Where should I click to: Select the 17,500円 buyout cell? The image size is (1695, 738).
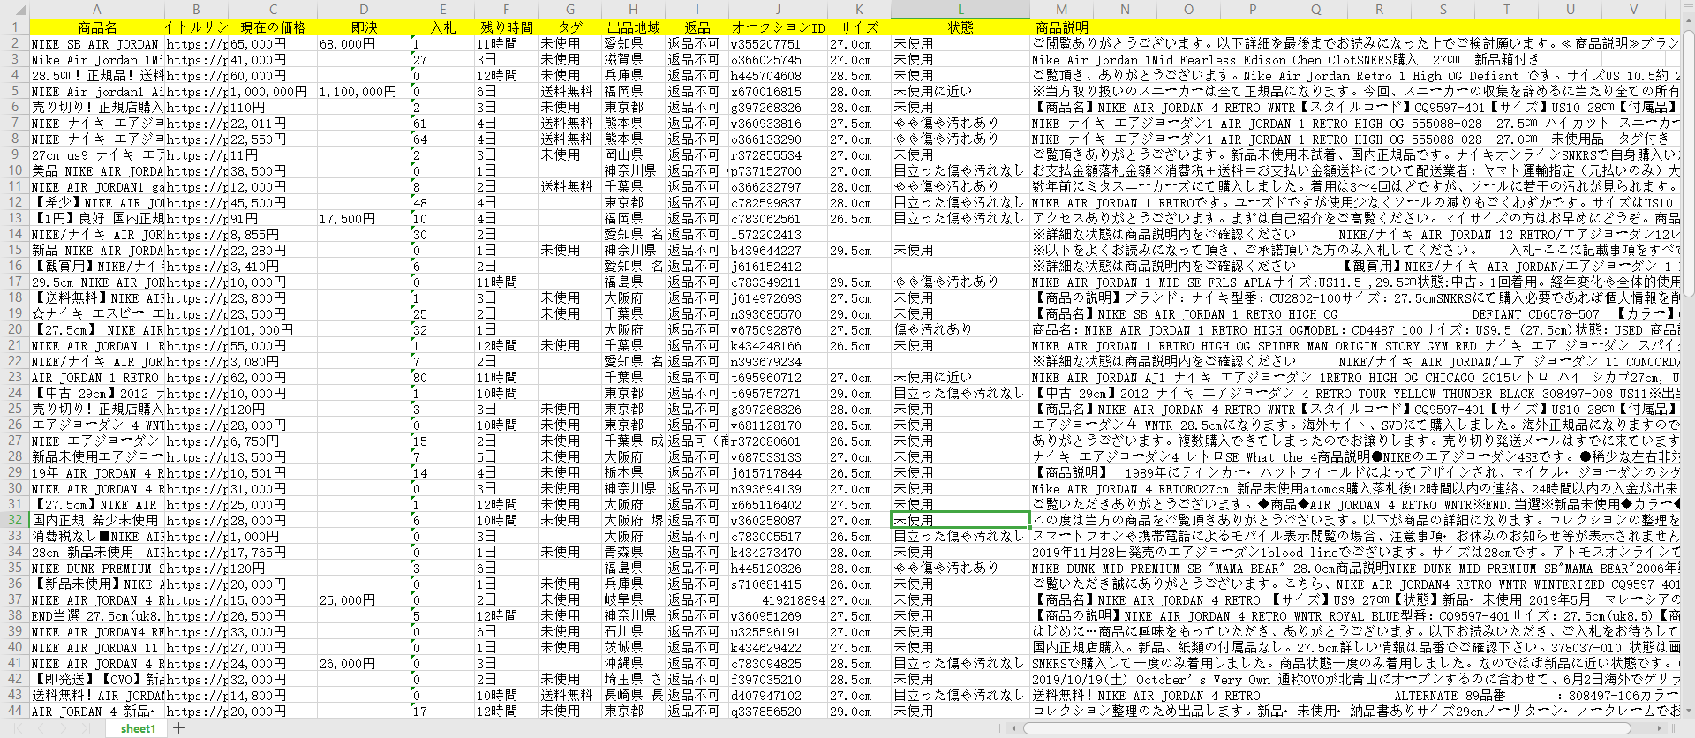tap(364, 218)
